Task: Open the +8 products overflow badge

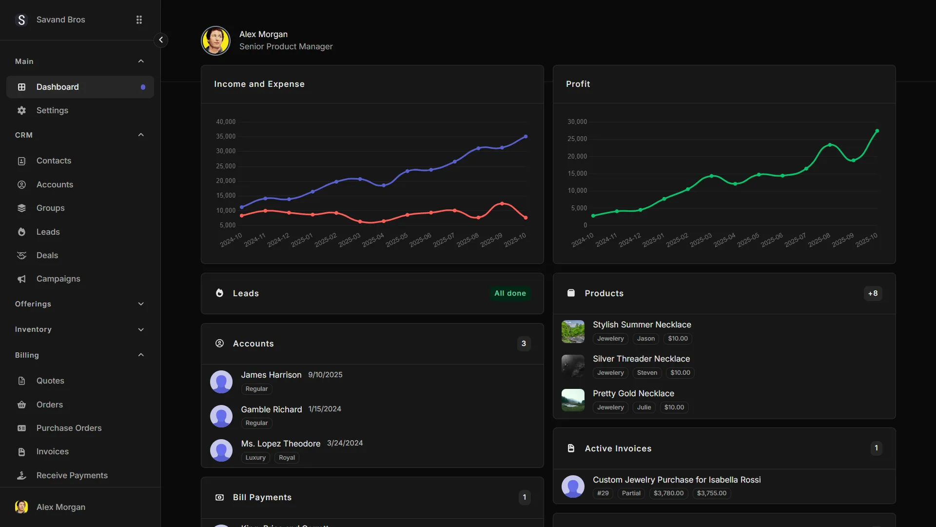Action: [873, 293]
